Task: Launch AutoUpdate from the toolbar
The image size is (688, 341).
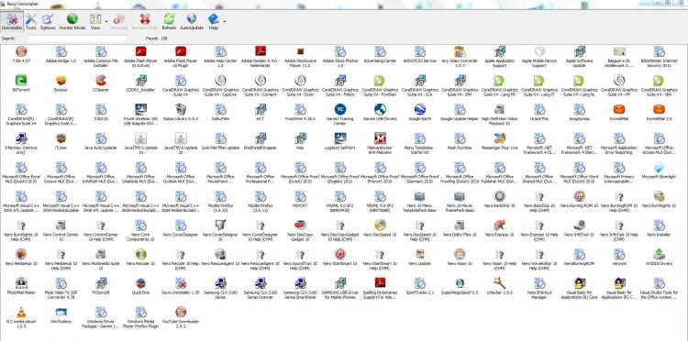Action: pos(192,21)
